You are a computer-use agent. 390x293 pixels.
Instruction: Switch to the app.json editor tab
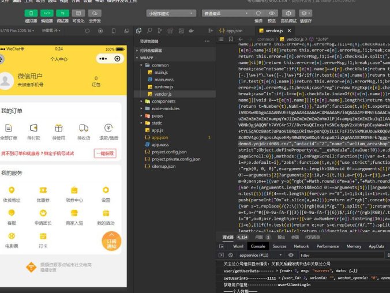coord(231,31)
